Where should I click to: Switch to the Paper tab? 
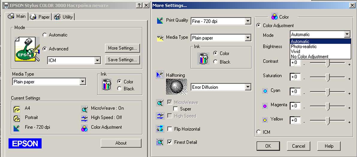(40, 17)
